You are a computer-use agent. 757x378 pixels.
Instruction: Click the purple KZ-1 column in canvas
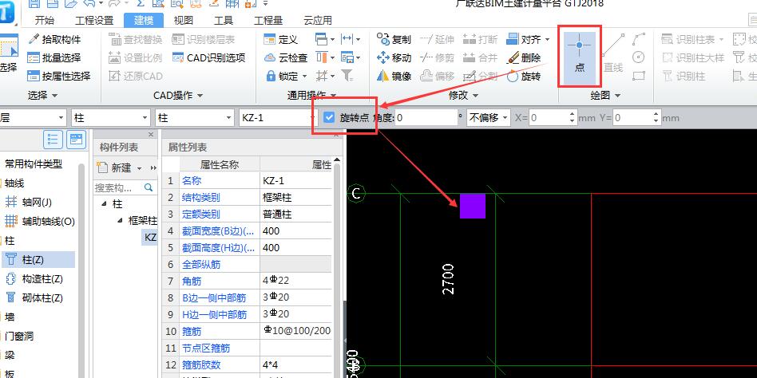472,206
